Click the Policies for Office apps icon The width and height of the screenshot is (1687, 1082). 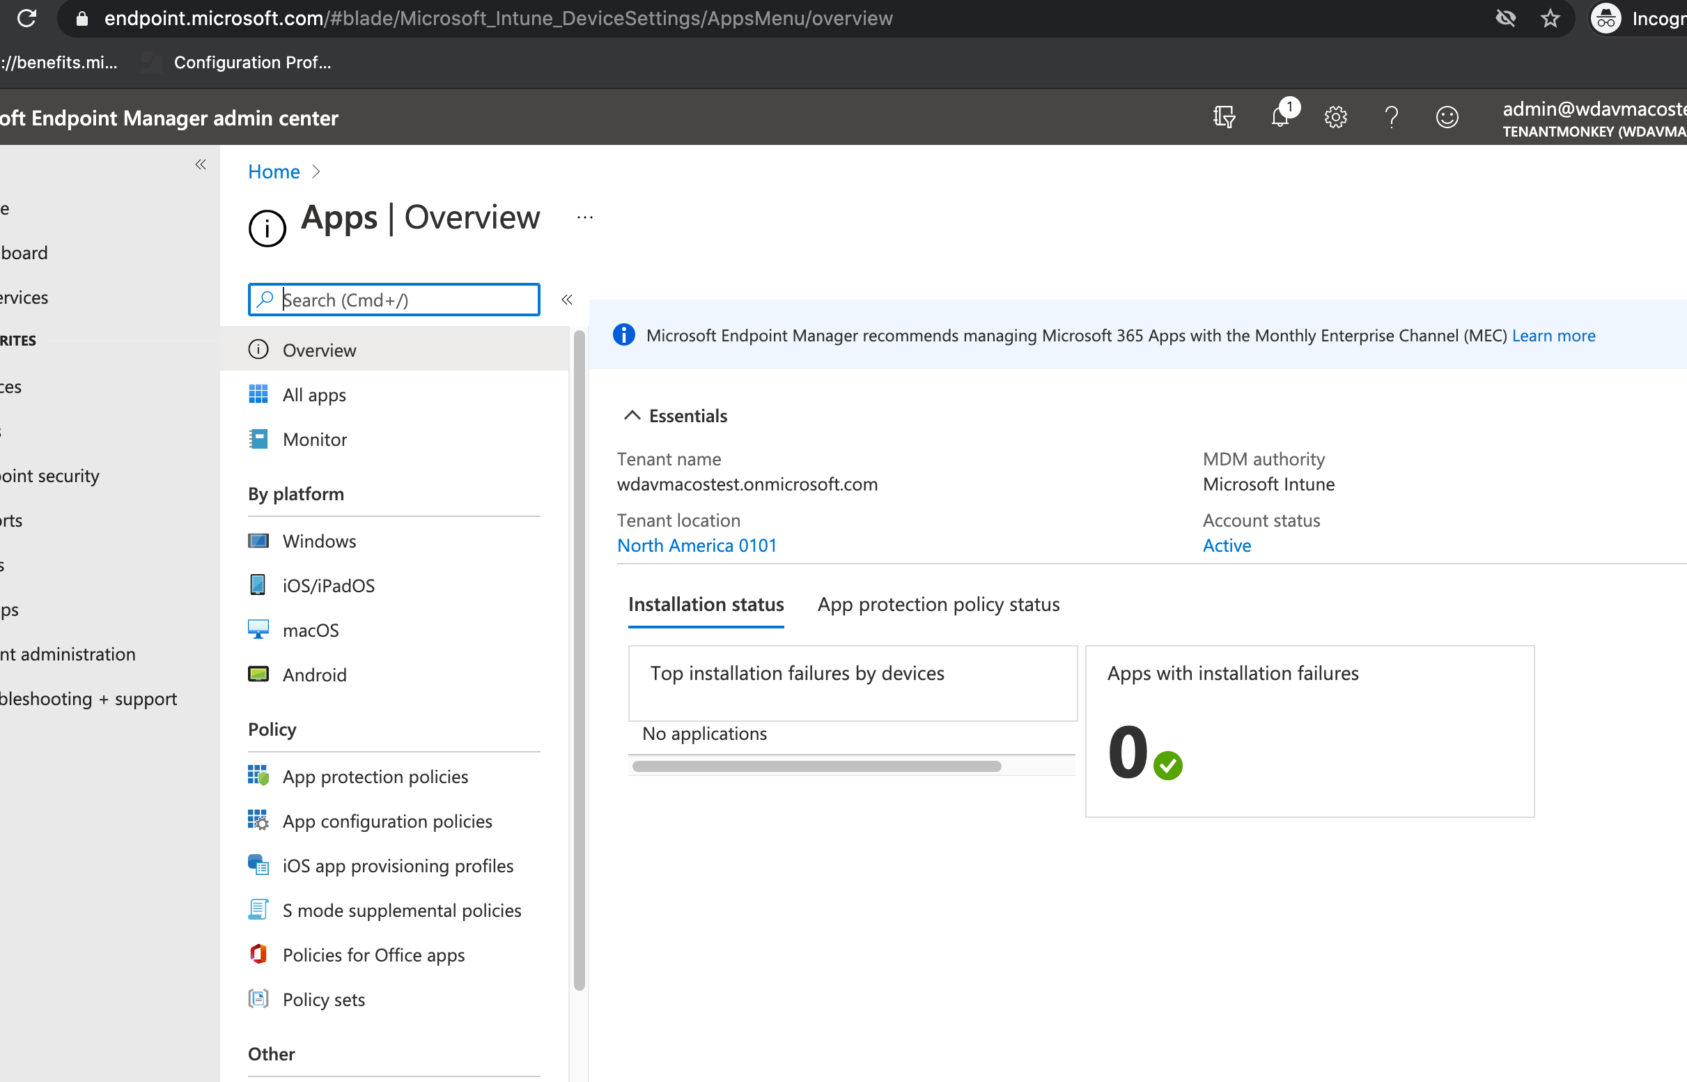(258, 954)
